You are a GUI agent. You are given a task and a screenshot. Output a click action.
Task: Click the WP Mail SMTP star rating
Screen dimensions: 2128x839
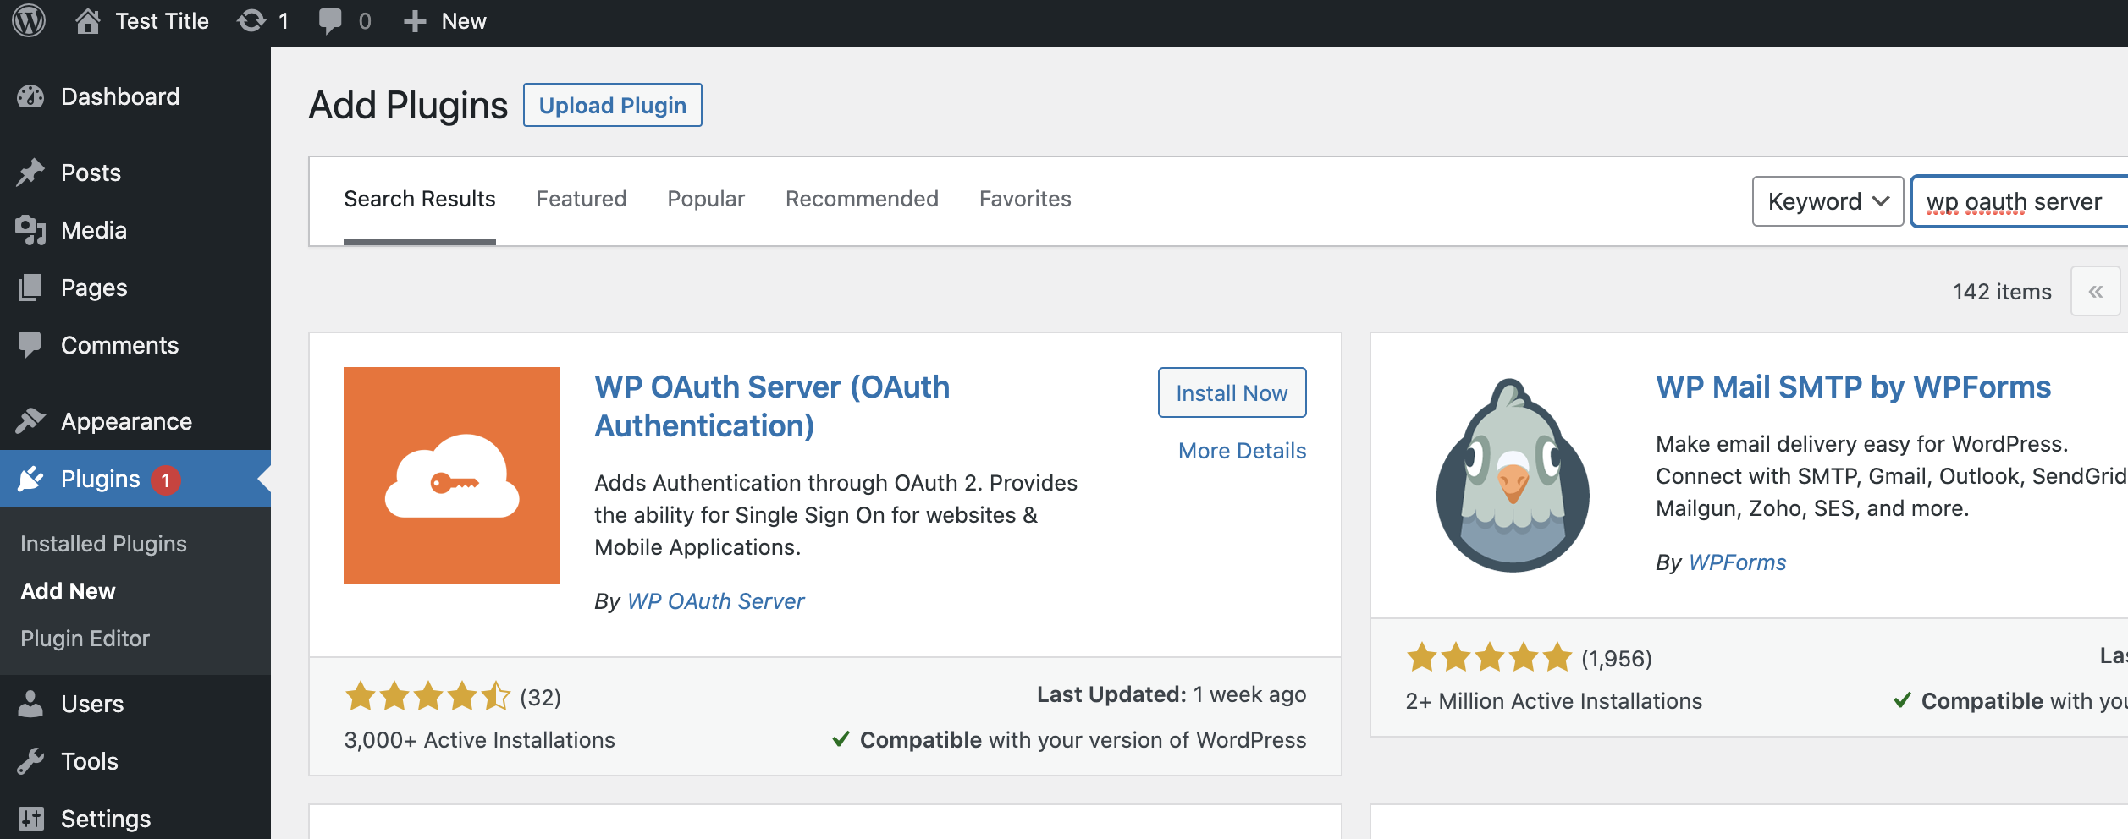[x=1489, y=658]
